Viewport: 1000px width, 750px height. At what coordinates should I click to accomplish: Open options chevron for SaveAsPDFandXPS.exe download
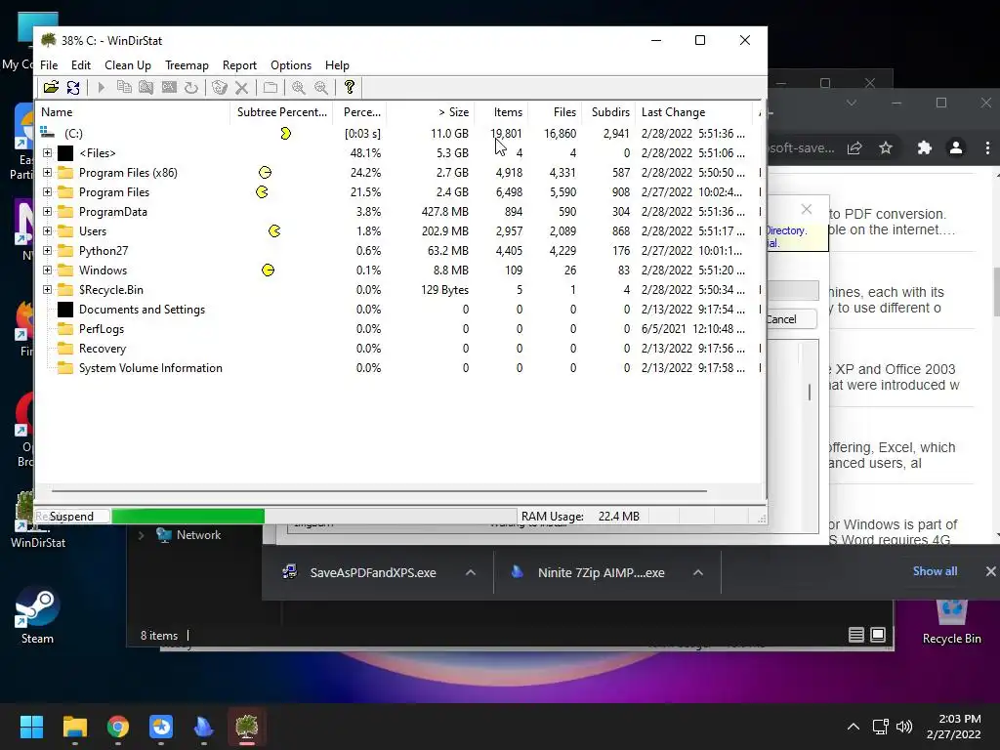471,572
